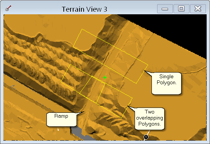The height and width of the screenshot is (144, 210).
Task: Pick the topmost corner of the single polygon
Action: [82, 29]
